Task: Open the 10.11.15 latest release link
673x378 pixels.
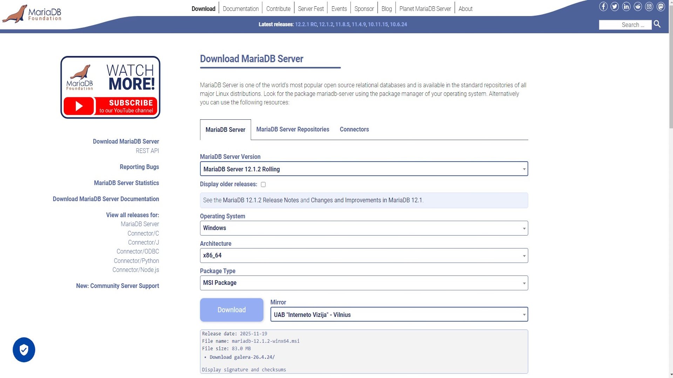Action: coord(378,24)
